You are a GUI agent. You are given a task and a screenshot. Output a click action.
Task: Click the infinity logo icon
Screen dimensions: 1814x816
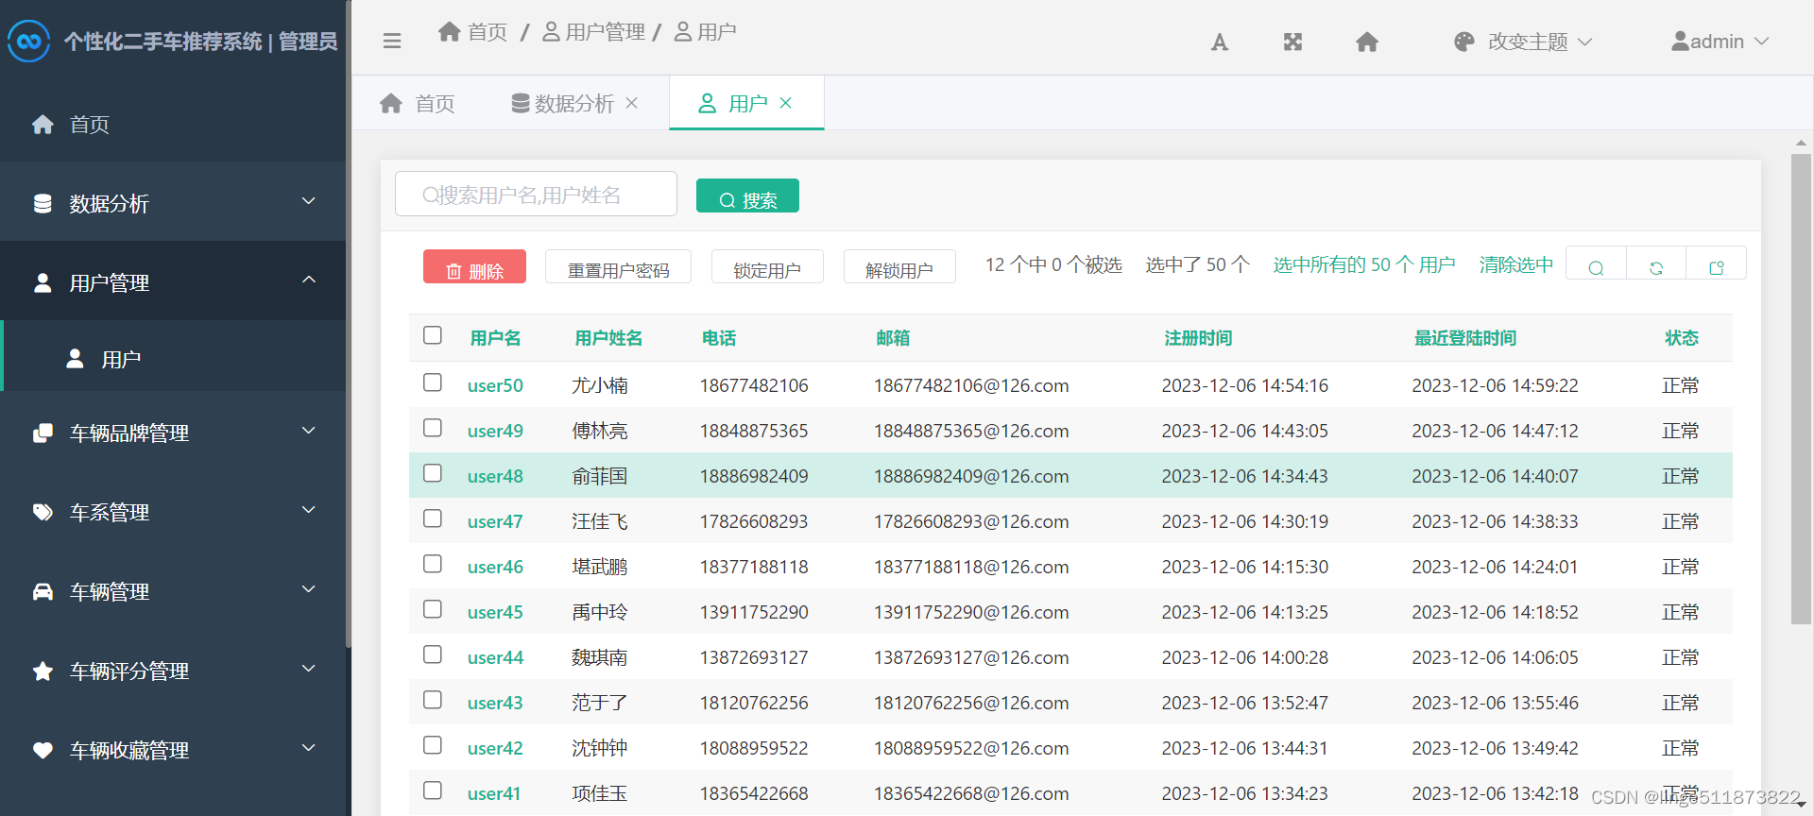pyautogui.click(x=28, y=42)
